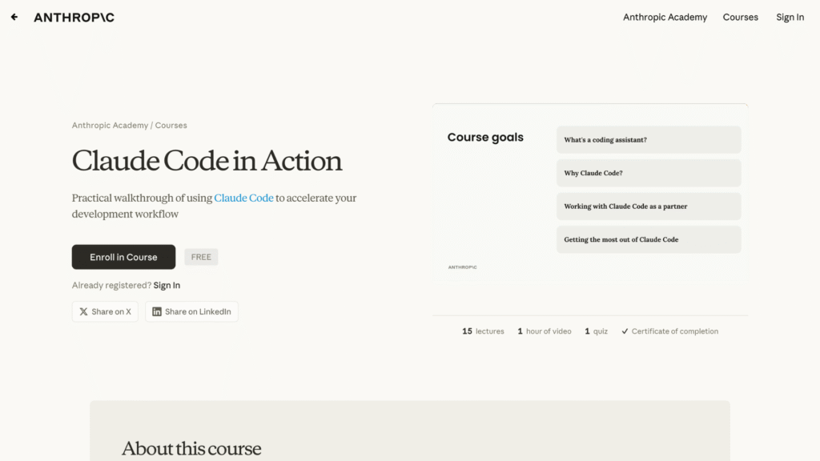
Task: Enroll in Course button
Action: pyautogui.click(x=123, y=257)
